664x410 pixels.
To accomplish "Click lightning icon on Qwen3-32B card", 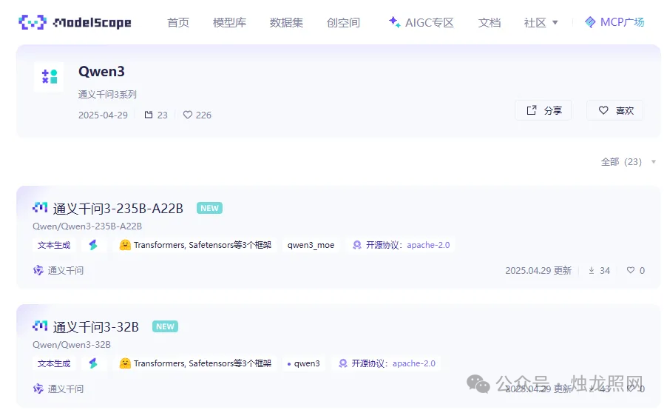I will tap(93, 363).
